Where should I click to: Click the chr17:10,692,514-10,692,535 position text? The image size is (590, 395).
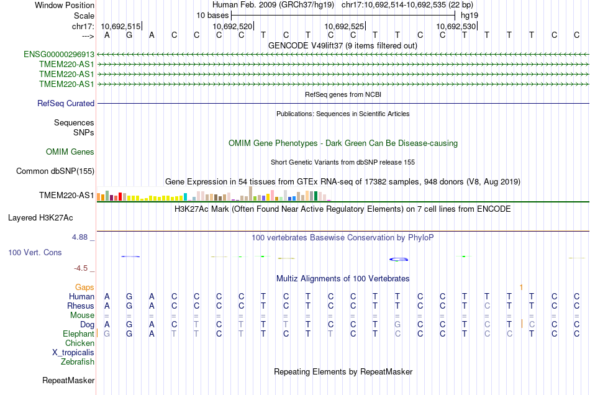pos(407,5)
